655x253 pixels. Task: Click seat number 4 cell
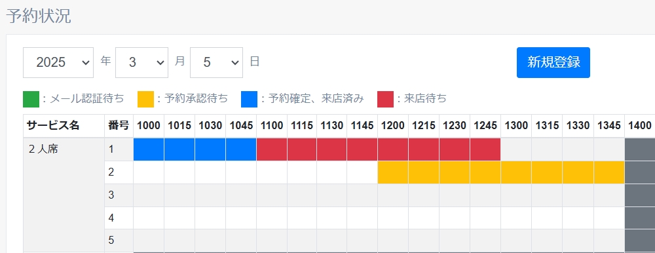119,218
